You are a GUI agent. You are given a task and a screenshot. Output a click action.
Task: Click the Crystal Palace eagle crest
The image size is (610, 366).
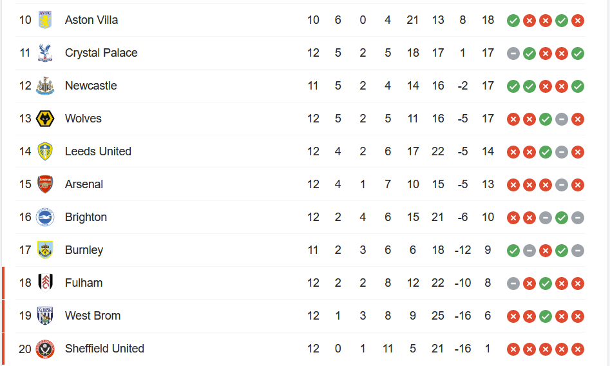click(45, 53)
